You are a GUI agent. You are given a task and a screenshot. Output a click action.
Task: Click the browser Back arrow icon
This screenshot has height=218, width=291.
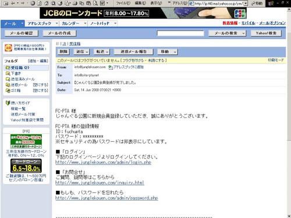[x=13, y=3]
